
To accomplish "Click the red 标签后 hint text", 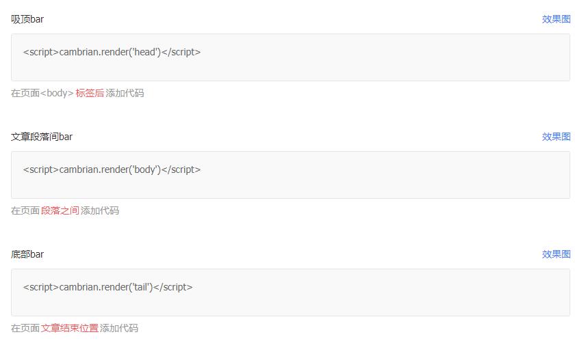I will tap(90, 93).
